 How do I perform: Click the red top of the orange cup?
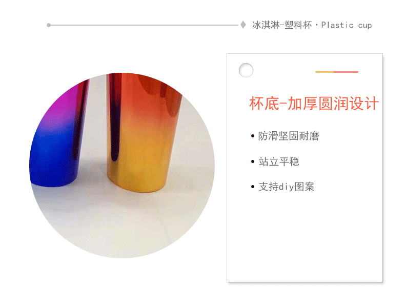point(145,88)
